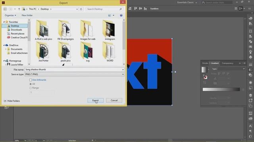Image resolution: width=254 pixels, height=142 pixels.
Task: Open the Organize dropdown menu
Action: (10, 15)
